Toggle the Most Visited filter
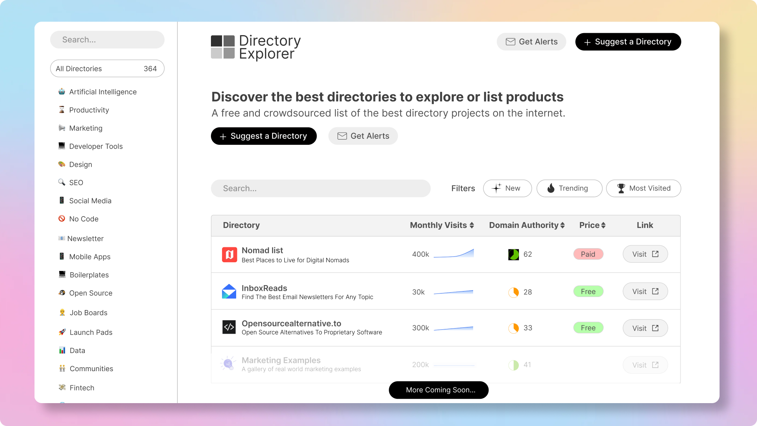This screenshot has height=426, width=757. (x=643, y=189)
